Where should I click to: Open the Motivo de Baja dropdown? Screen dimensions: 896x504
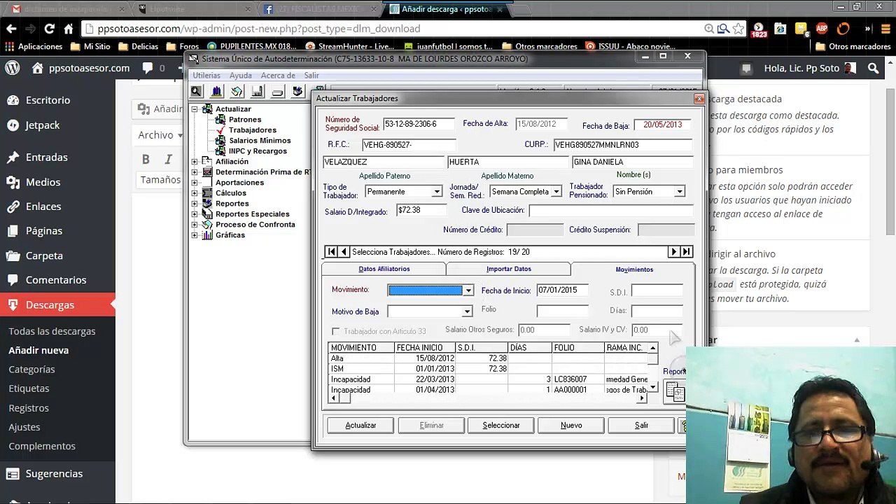[467, 311]
